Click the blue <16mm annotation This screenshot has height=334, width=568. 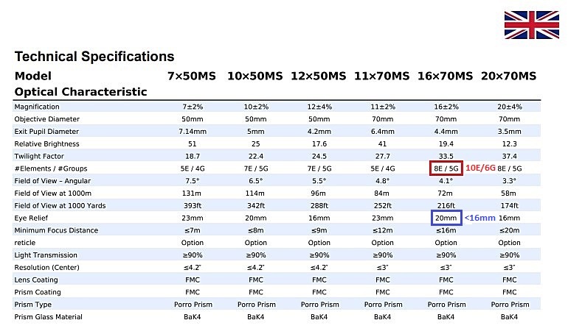[x=480, y=218]
